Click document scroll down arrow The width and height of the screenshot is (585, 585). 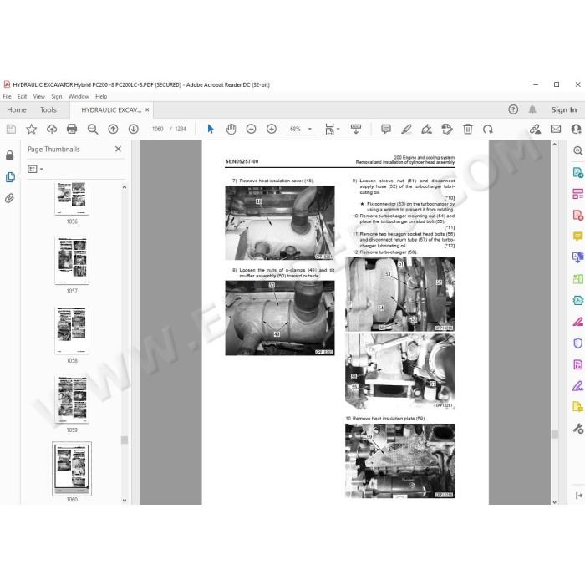(x=555, y=502)
